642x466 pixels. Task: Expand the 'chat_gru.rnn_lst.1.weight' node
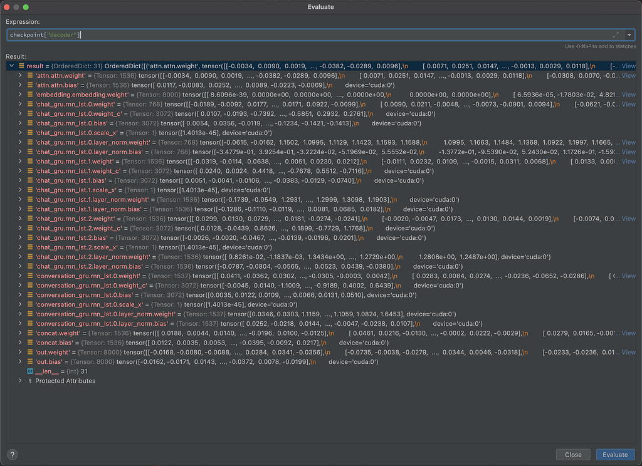[19, 161]
